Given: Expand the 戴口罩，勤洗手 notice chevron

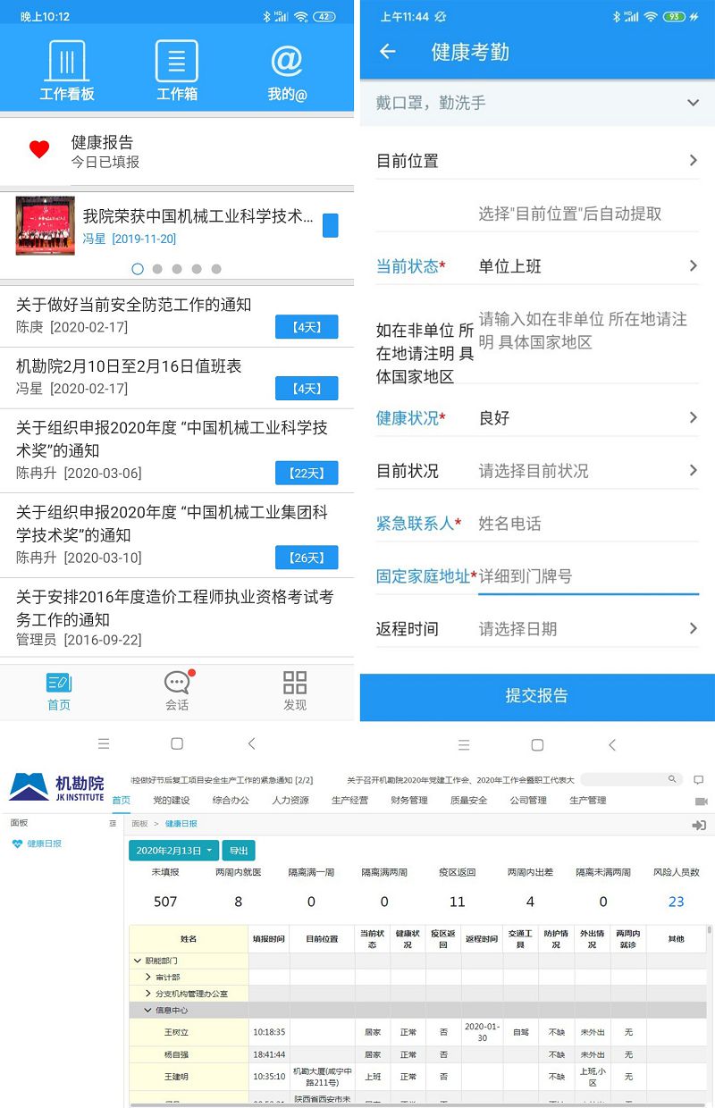Looking at the screenshot, I should 693,104.
